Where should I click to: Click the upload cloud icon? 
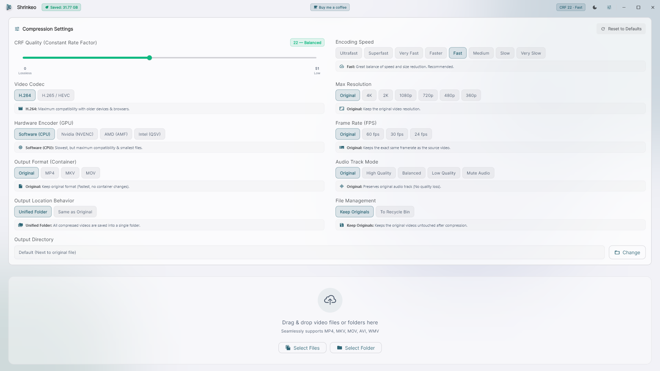tap(330, 300)
